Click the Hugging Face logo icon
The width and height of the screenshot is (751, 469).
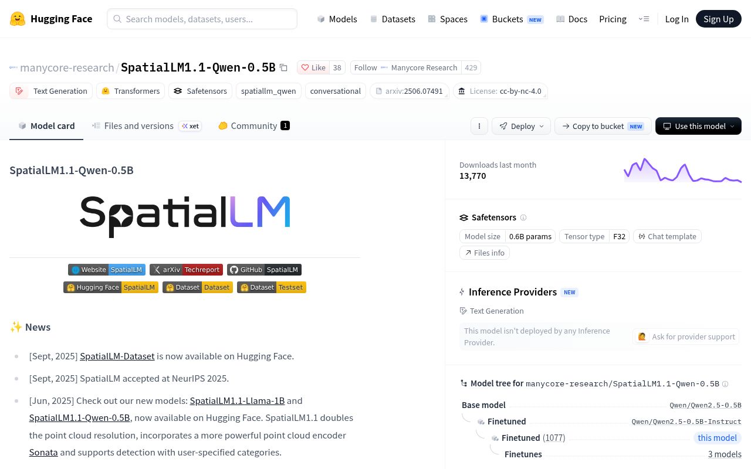[18, 19]
